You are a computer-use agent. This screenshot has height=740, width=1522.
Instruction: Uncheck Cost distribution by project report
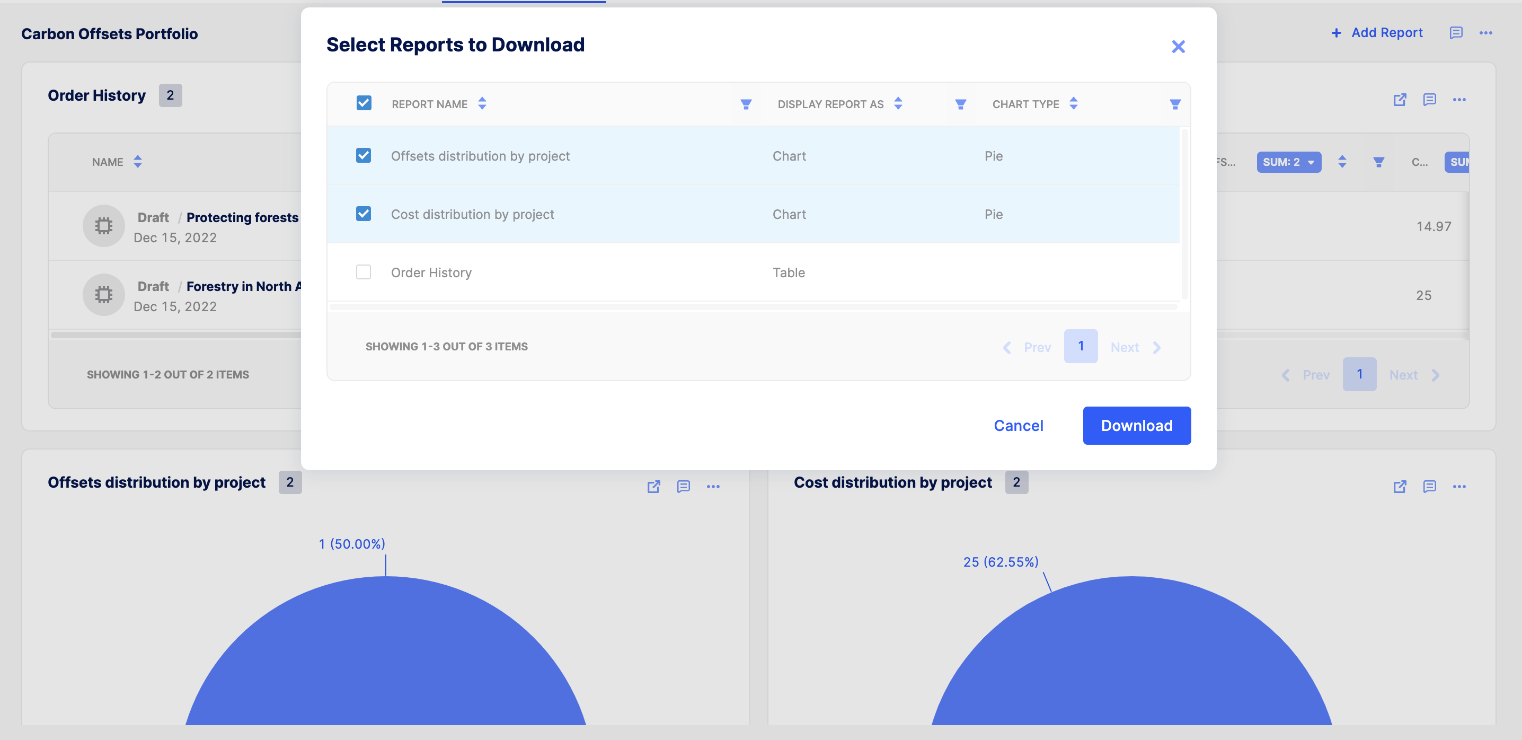(364, 214)
